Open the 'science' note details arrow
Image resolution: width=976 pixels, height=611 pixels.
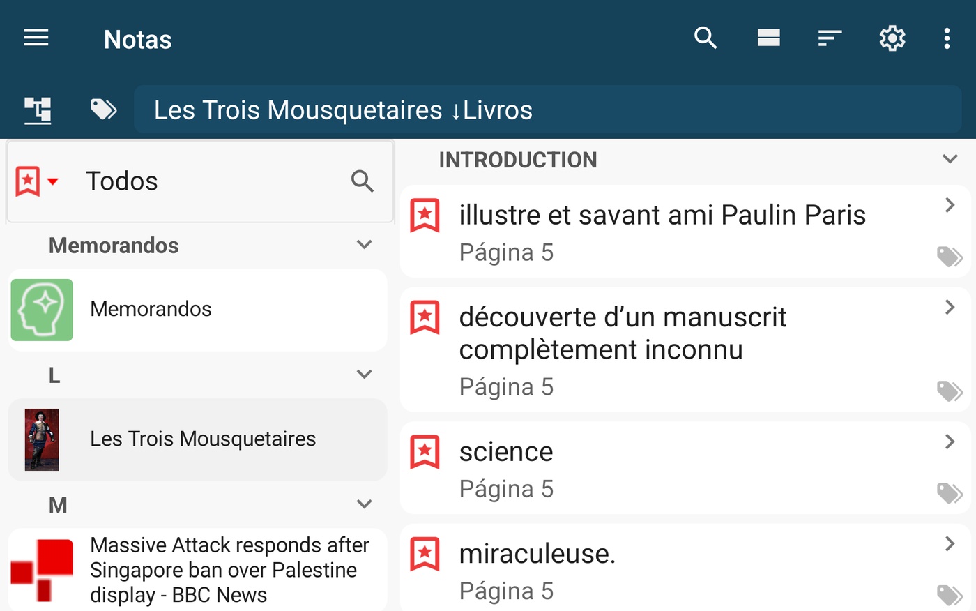pyautogui.click(x=950, y=442)
